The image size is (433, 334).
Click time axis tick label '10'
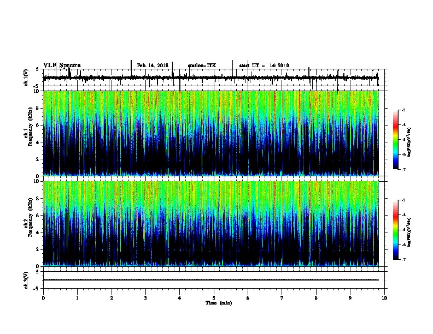(384, 298)
